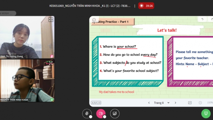
Task: Click 'your favorite teacher.' text
Action: [192, 58]
